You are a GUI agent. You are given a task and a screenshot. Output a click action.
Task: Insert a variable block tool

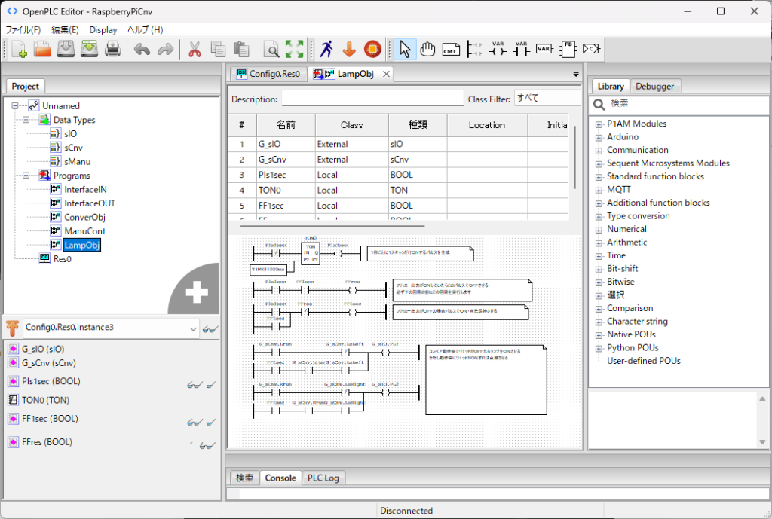[544, 49]
